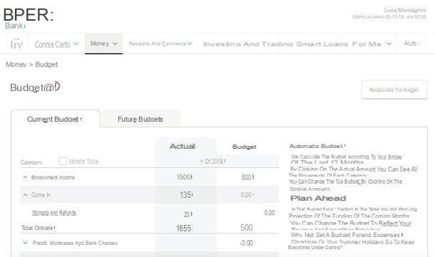Image resolution: width=435 pixels, height=257 pixels.
Task: Click the Recalculate The Budget button
Action: point(394,90)
